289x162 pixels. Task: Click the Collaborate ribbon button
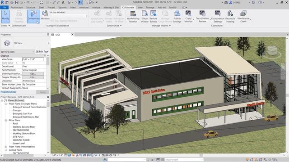point(33,16)
